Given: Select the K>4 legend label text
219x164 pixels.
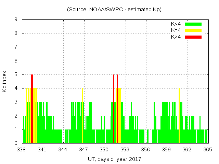Looking at the screenshot, I should pos(176,37).
